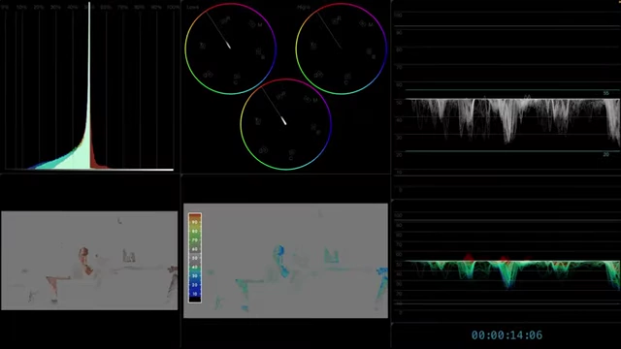
Task: Select the white luma waveform scope
Action: coord(507,100)
